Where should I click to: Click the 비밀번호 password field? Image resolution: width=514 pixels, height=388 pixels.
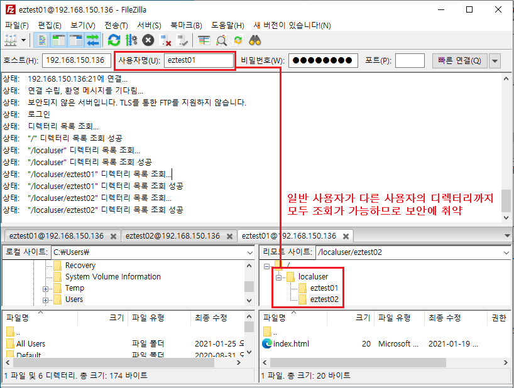point(323,60)
